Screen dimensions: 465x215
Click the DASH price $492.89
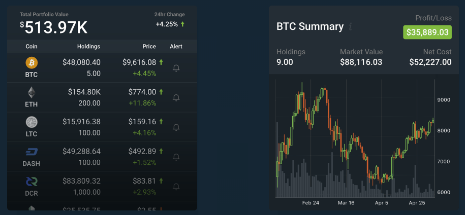pyautogui.click(x=142, y=152)
